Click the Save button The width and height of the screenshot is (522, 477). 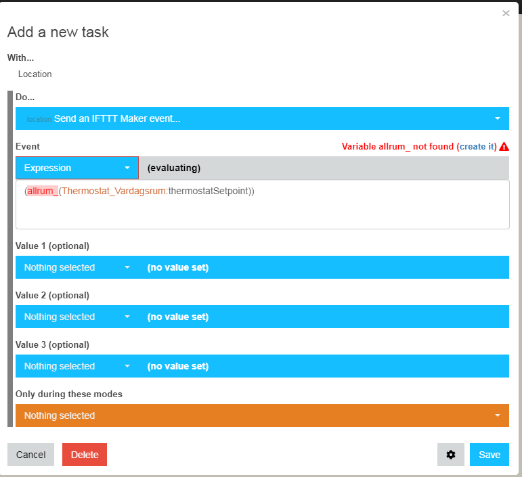pos(490,455)
